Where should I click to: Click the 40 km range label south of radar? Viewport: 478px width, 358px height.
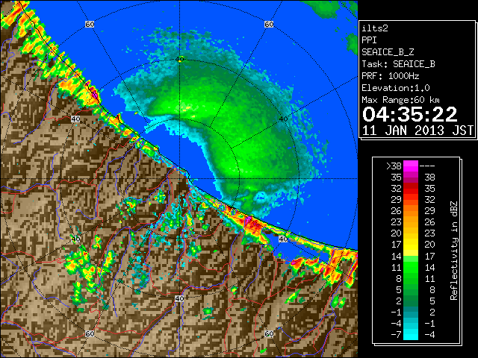(179, 298)
